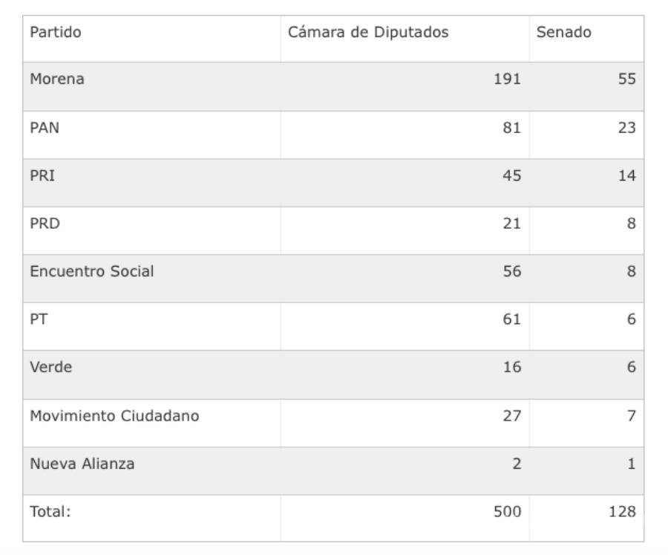
Task: Select the Morena party name cell
Action: click(x=57, y=79)
